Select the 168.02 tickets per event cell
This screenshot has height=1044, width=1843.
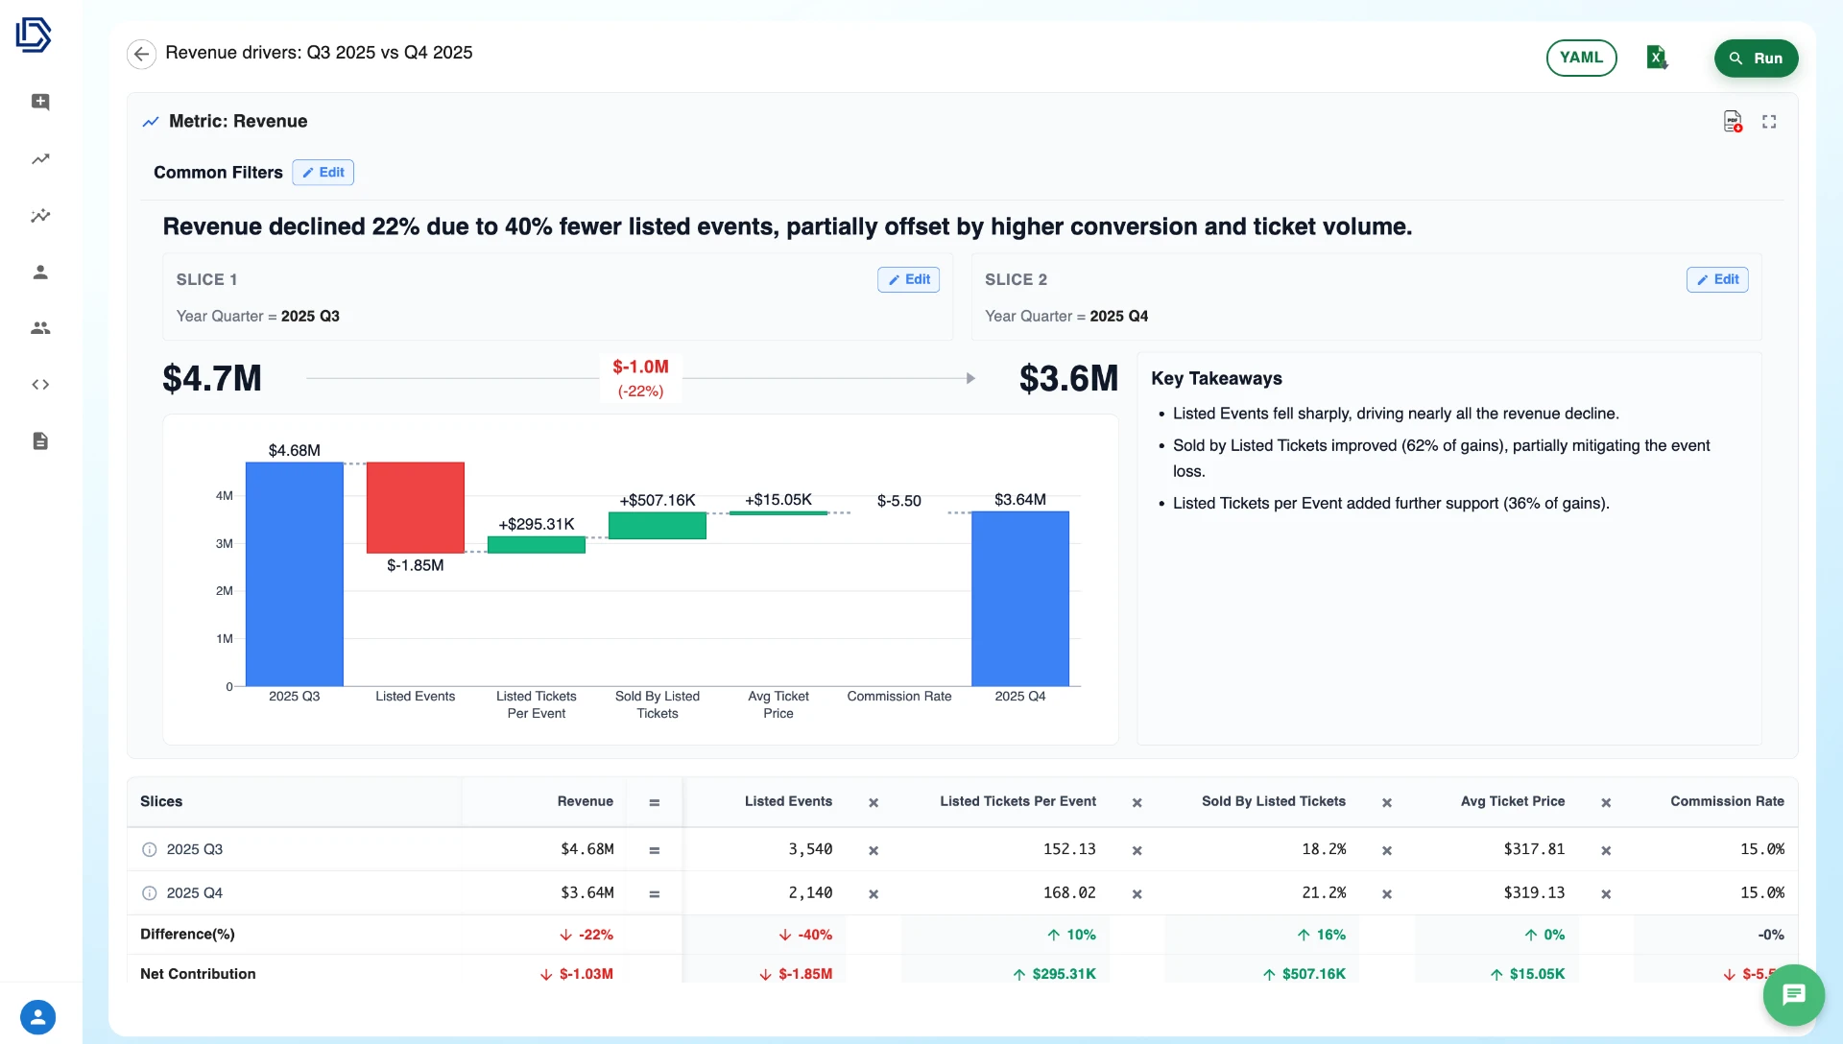(1069, 893)
